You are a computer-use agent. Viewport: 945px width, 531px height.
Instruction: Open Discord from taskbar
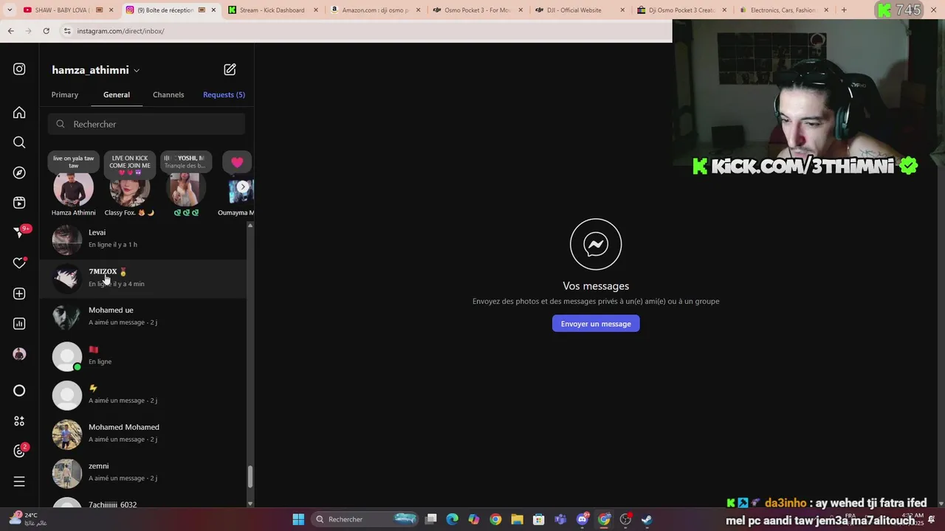[583, 519]
